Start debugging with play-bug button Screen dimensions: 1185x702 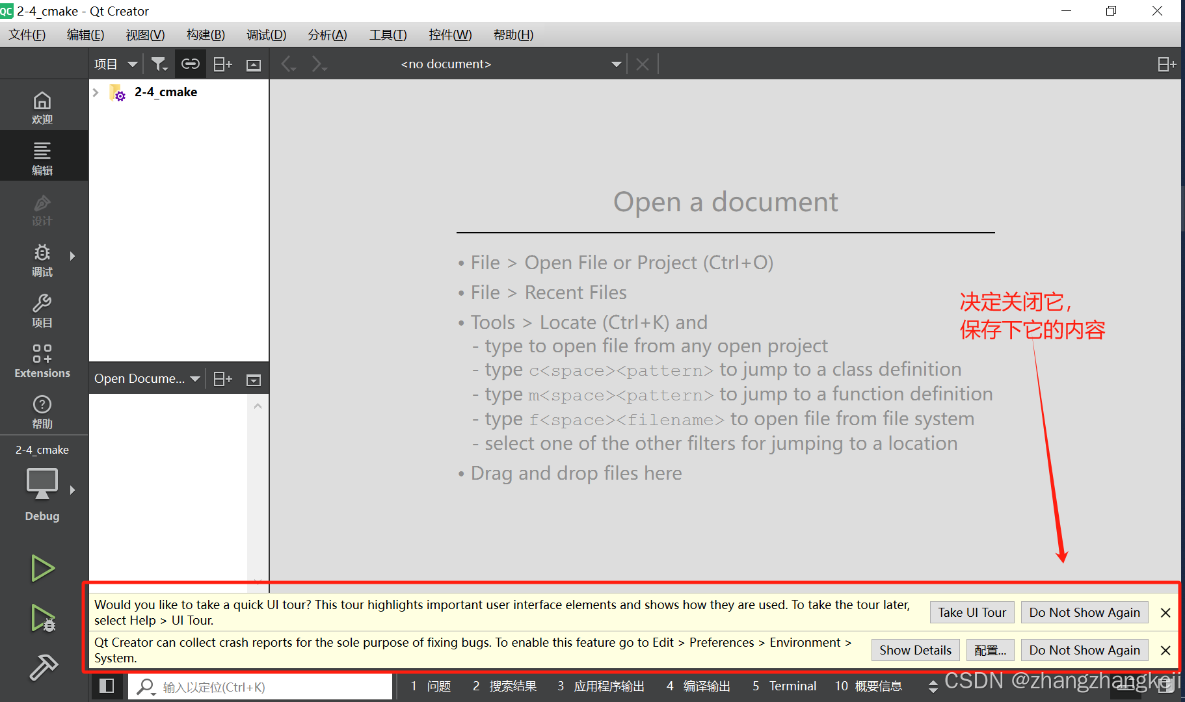point(43,618)
